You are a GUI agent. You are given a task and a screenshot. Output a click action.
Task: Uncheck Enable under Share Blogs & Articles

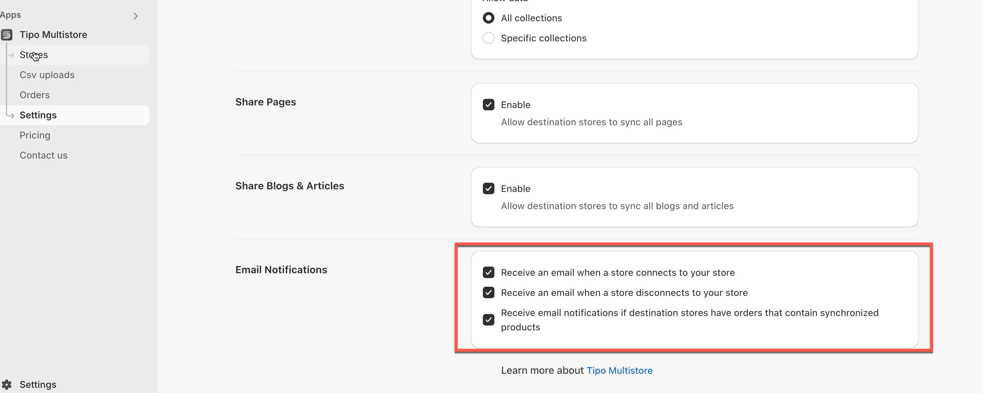pyautogui.click(x=488, y=188)
